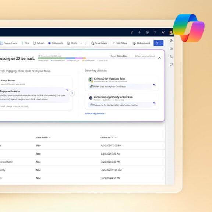This screenshot has width=212, height=212.
Task: Click the 4/02/2024 12:00 PM cell
Action: pos(111,146)
